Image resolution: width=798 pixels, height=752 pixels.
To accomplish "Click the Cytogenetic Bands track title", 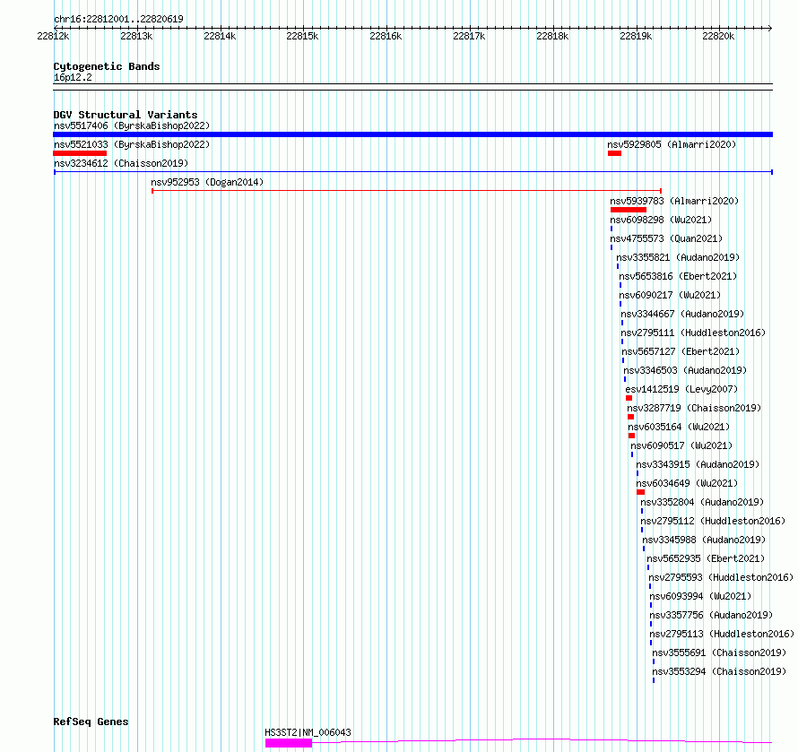I will 107,66.
